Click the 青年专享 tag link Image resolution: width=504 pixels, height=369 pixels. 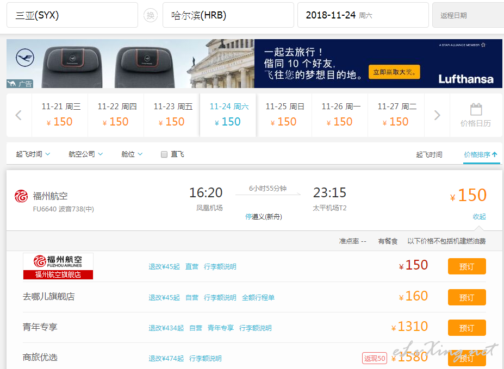click(221, 328)
